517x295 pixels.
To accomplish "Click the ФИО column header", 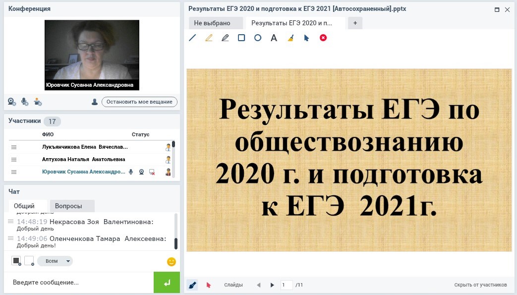I will tap(48, 134).
